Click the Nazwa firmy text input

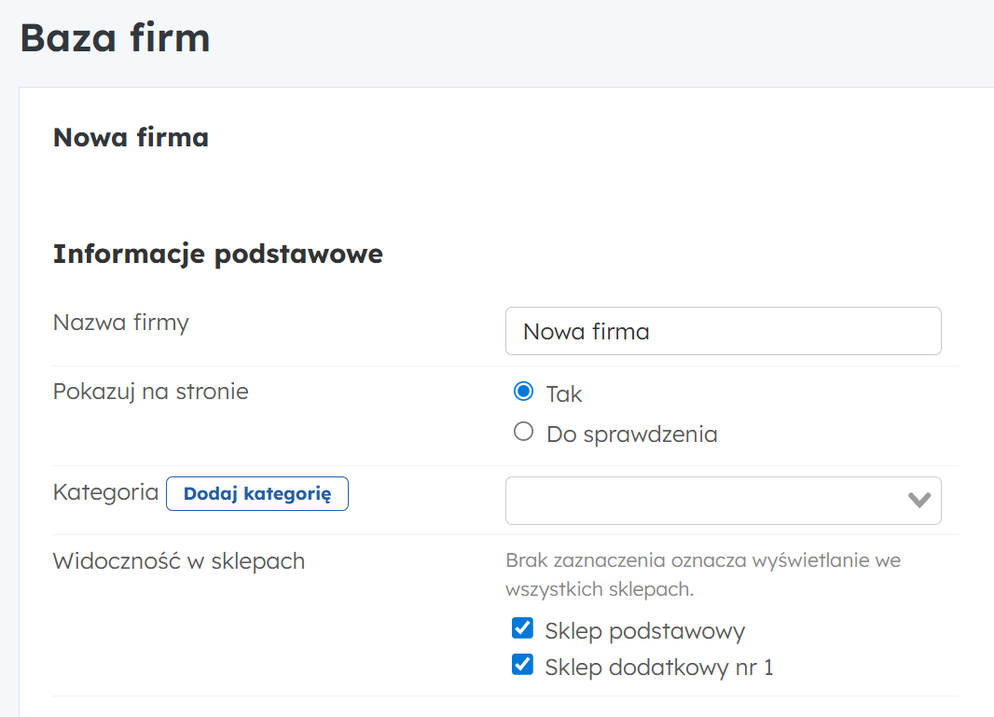coord(723,331)
